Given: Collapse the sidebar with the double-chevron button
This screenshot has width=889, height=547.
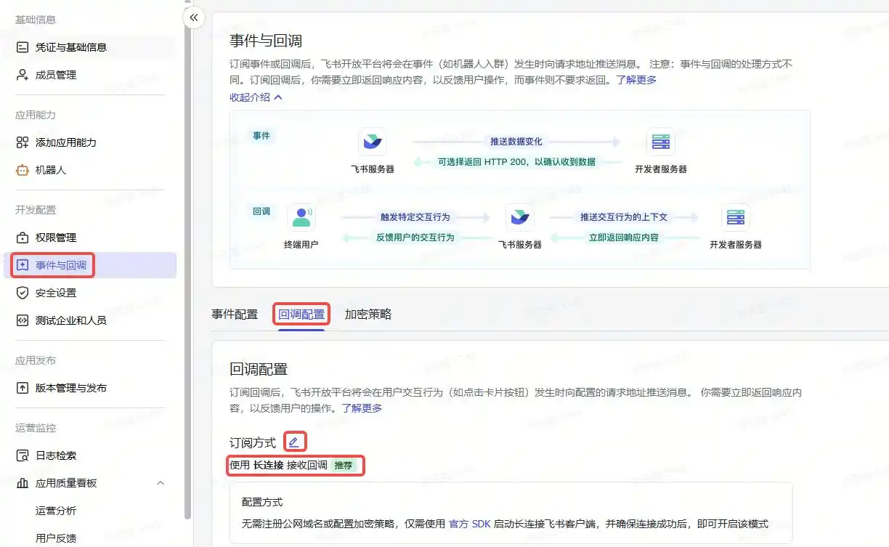Looking at the screenshot, I should (x=194, y=17).
